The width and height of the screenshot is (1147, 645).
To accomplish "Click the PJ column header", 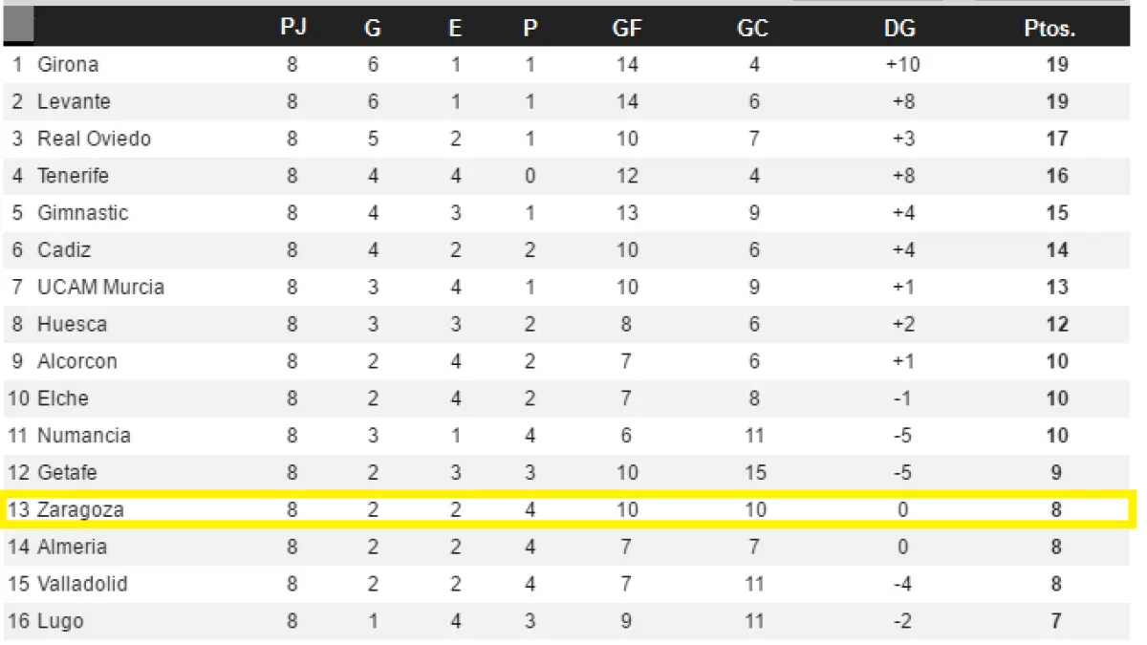I will (x=292, y=28).
